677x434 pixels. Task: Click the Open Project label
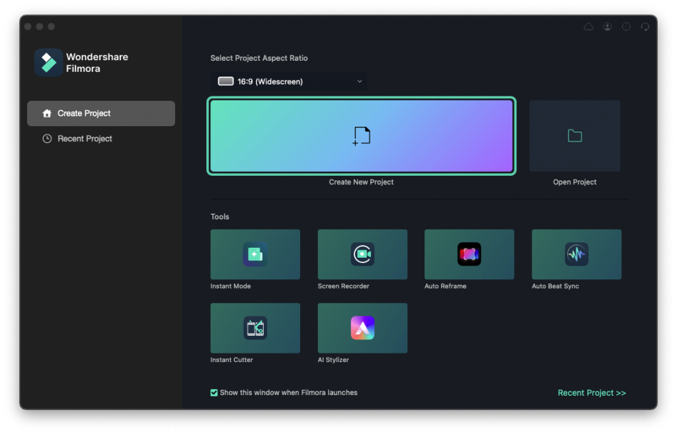(x=575, y=182)
